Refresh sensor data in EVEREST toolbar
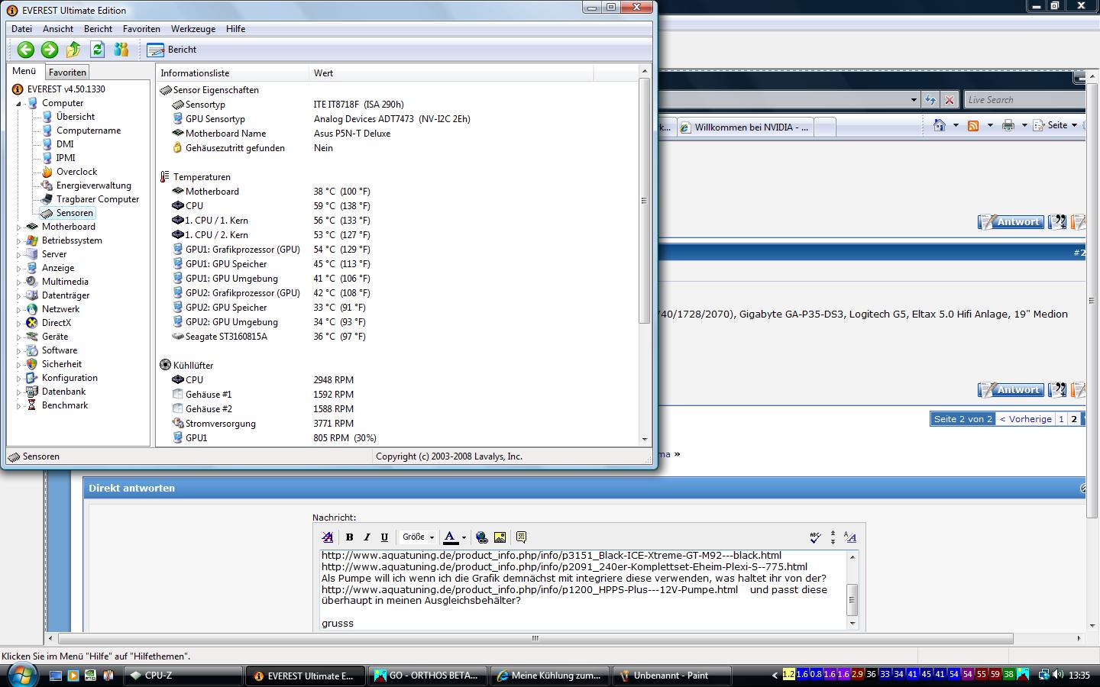The width and height of the screenshot is (1100, 687). [97, 50]
